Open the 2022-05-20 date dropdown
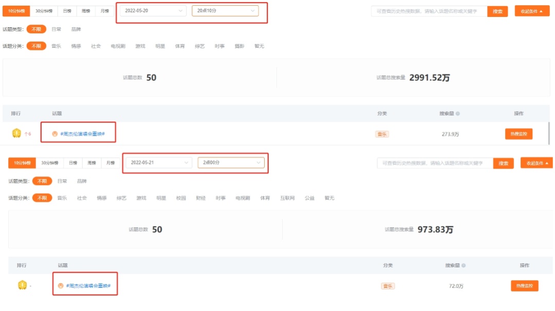 point(153,11)
